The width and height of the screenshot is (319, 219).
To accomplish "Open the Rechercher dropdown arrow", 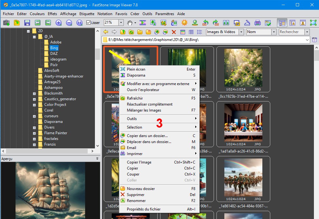I will coord(307,32).
